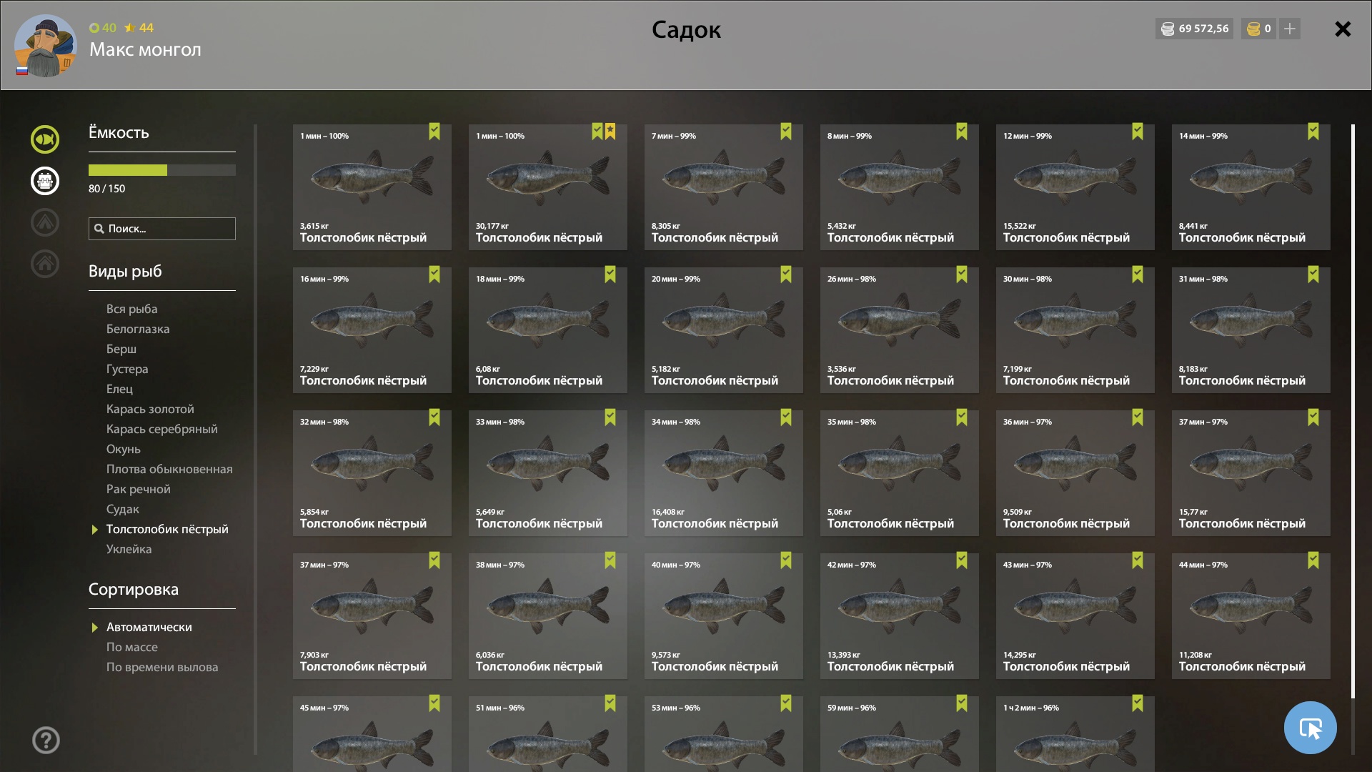Viewport: 1372px width, 772px height.
Task: Toggle bookmark flag on the 3,615 kg fish
Action: [434, 132]
